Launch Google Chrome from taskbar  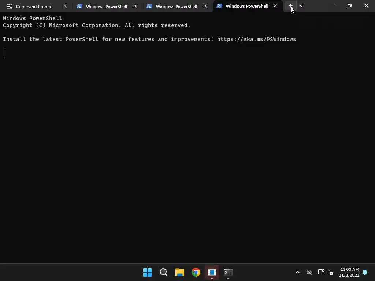196,272
